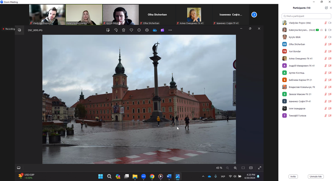This screenshot has height=181, width=334.
Task: Click the print icon in Photos toolbar
Action: [147, 30]
